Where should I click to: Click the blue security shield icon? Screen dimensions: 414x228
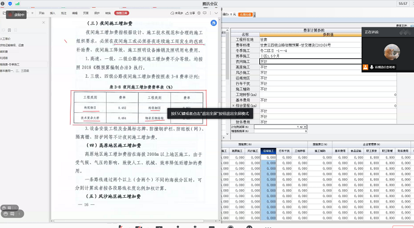pos(10,4)
